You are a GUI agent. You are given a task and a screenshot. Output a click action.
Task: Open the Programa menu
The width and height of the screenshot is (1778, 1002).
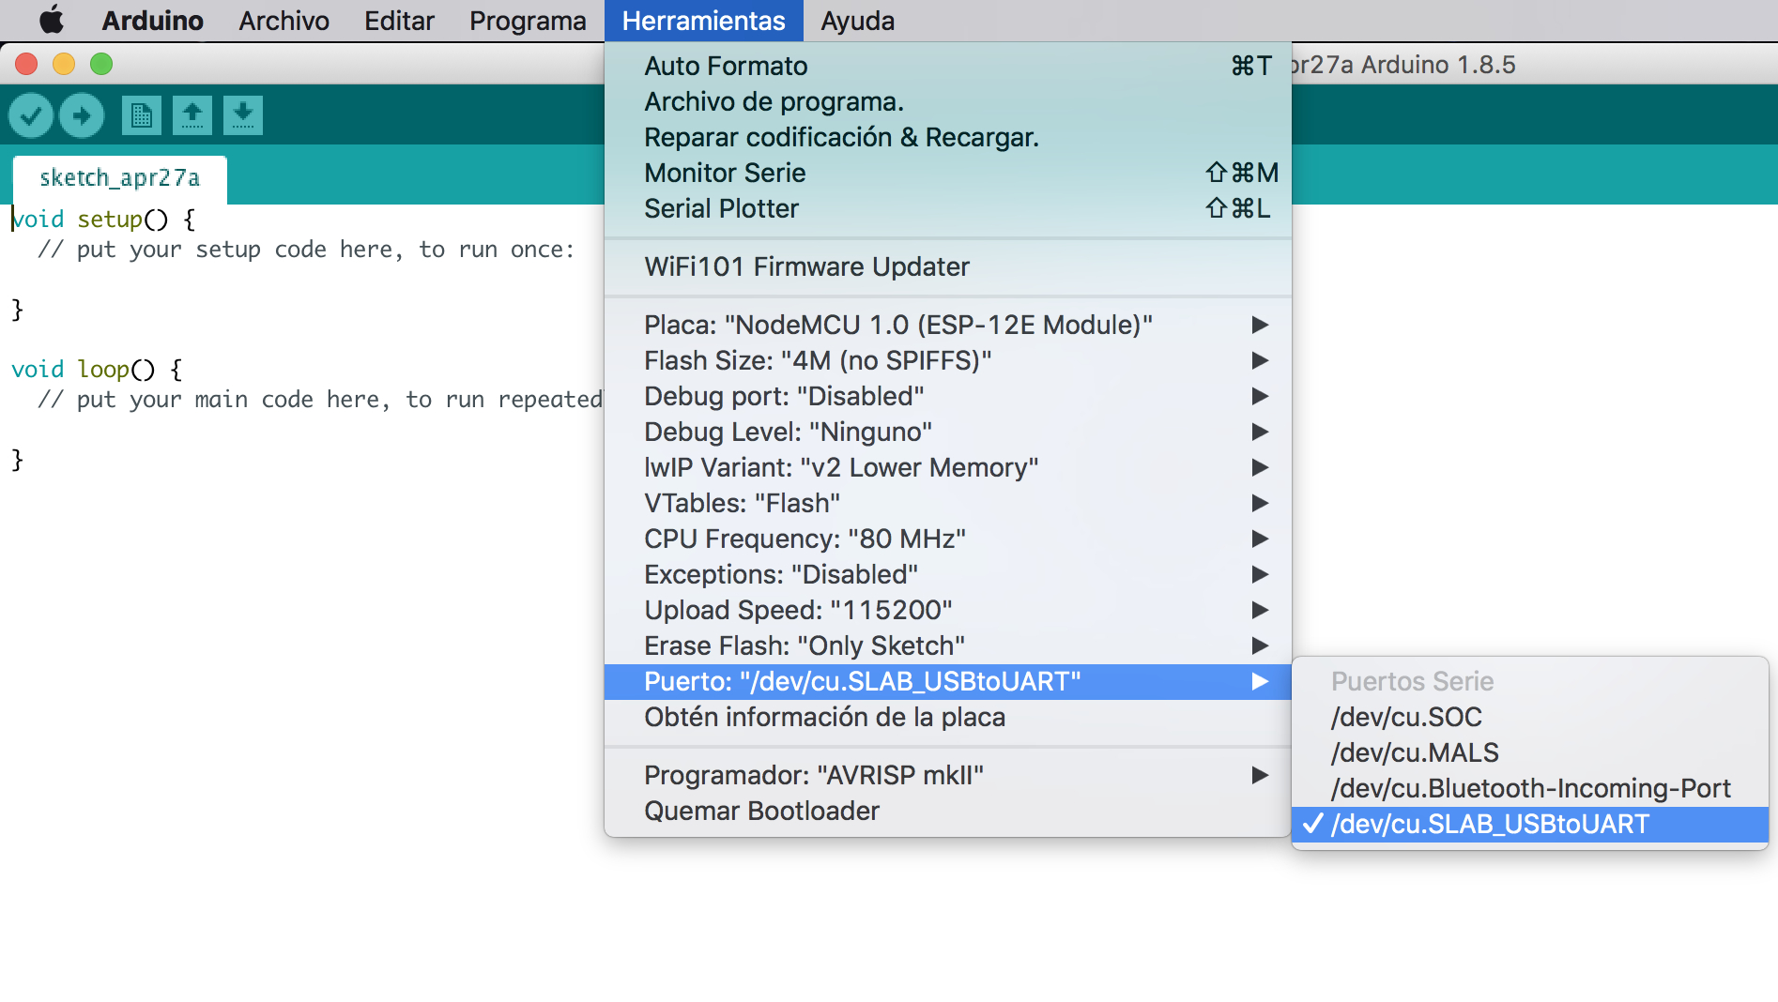coord(528,21)
